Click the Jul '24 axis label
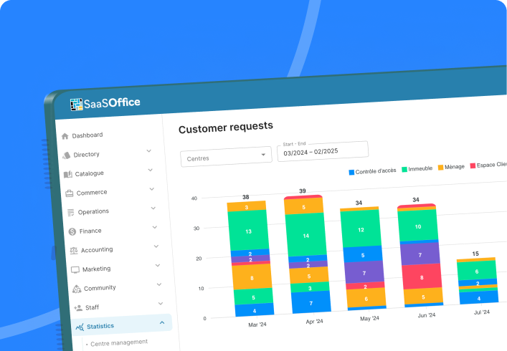This screenshot has height=351, width=507. [x=482, y=312]
